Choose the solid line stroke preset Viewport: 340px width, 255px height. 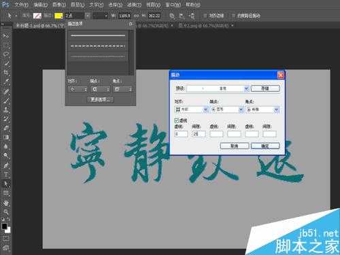tap(98, 35)
